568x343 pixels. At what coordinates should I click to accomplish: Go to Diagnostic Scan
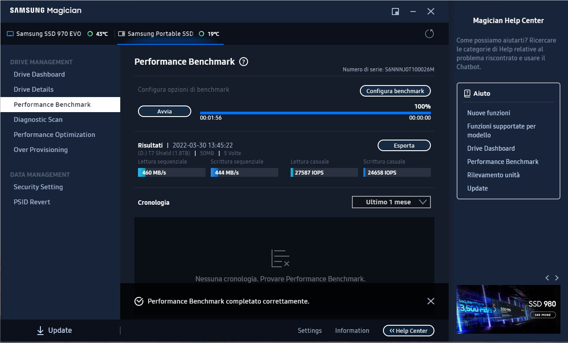pyautogui.click(x=60, y=120)
